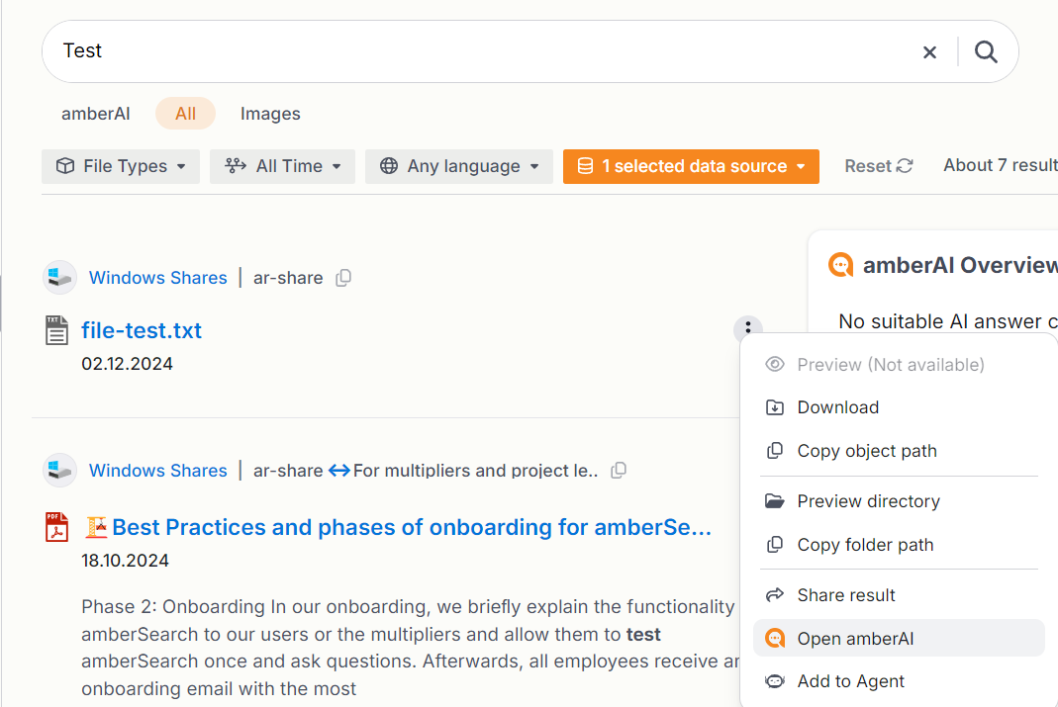Screen dimensions: 1058x707
Task: Reset the search filters
Action: tap(878, 166)
